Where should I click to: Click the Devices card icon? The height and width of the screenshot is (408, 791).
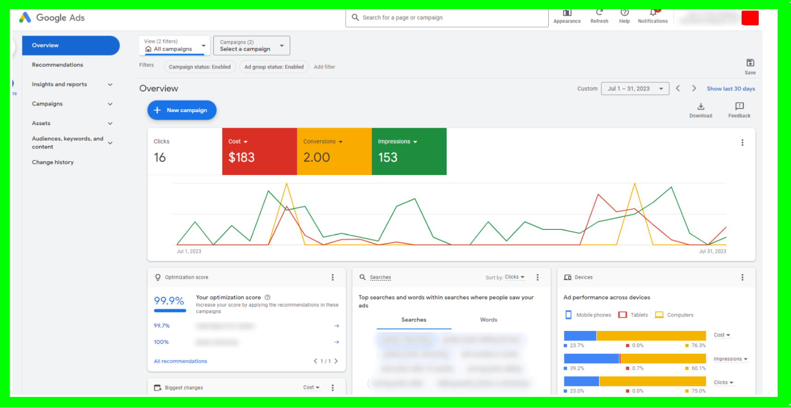coord(568,277)
